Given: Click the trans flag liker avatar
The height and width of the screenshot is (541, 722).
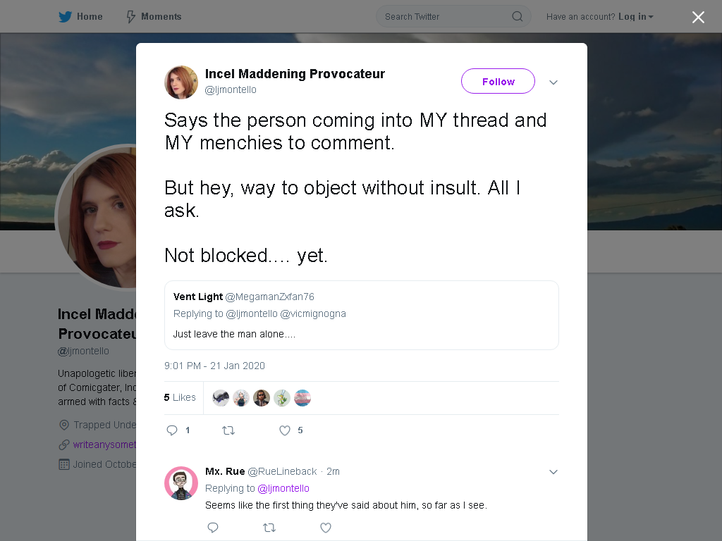Looking at the screenshot, I should click(302, 398).
